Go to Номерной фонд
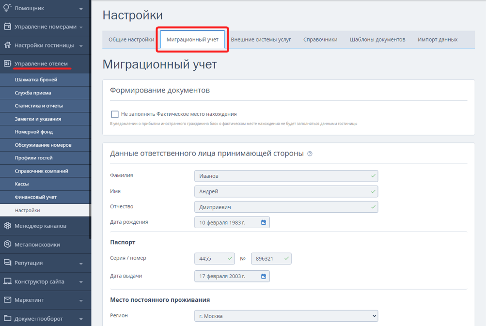Image resolution: width=486 pixels, height=326 pixels. 45,132
